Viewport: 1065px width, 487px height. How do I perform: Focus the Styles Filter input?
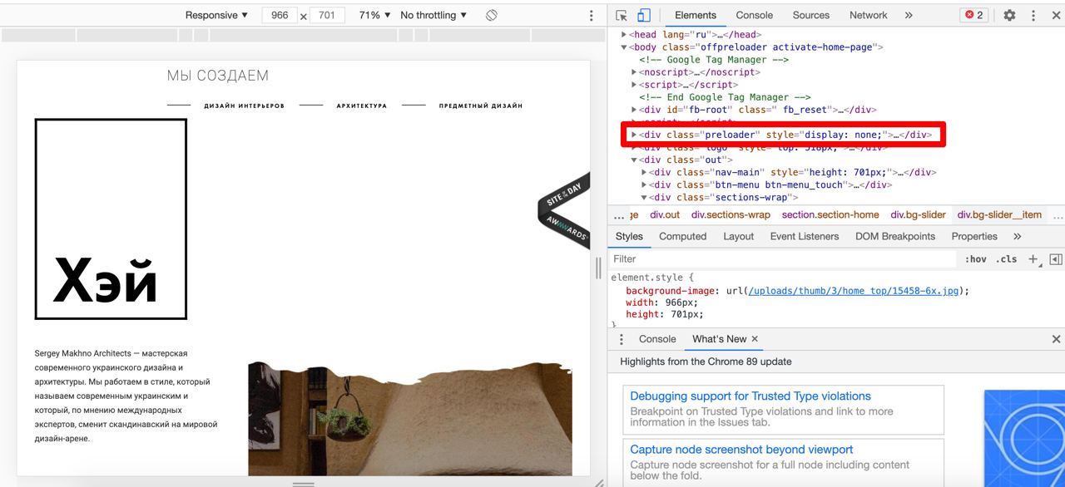click(x=782, y=259)
